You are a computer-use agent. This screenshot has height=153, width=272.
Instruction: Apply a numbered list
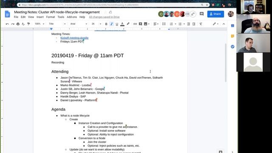point(171,24)
